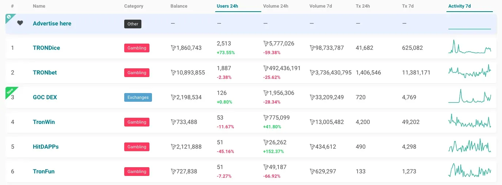Click the TRX icon beside TRONbet balance 10,893,855
Image resolution: width=502 pixels, height=185 pixels.
[x=173, y=73]
